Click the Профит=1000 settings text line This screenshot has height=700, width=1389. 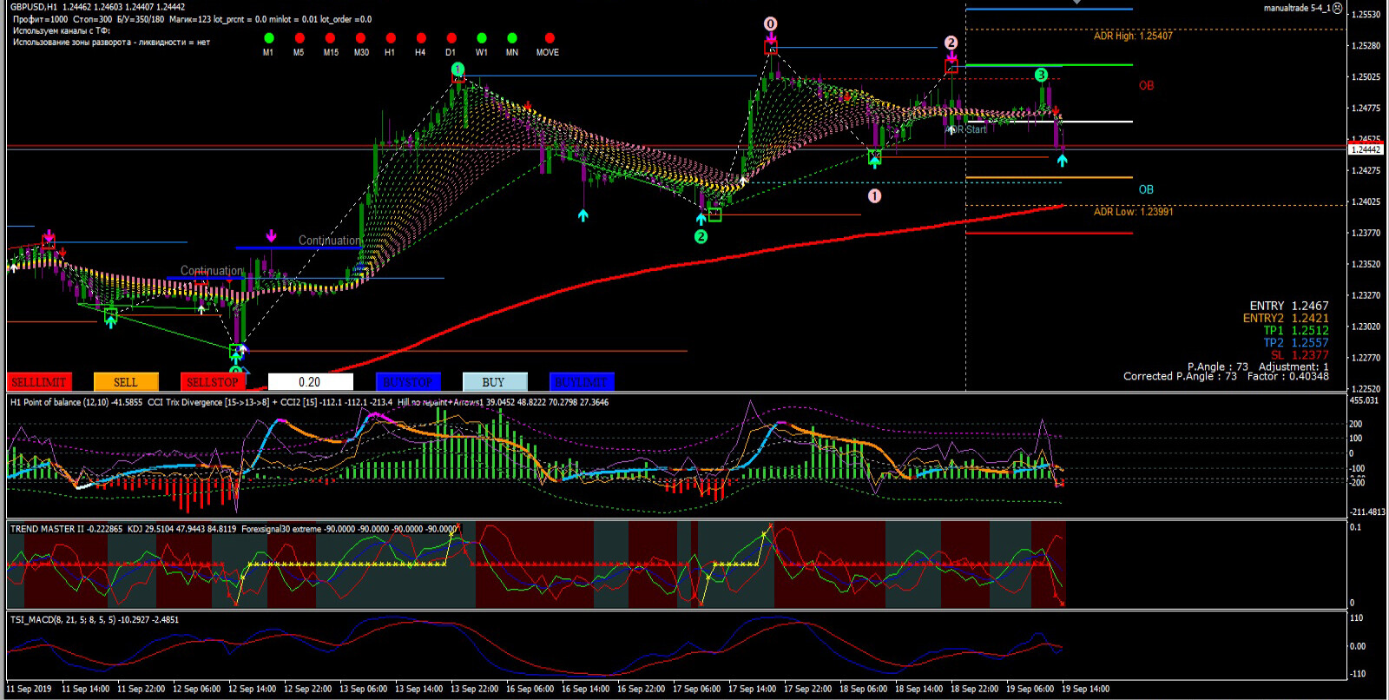(192, 19)
